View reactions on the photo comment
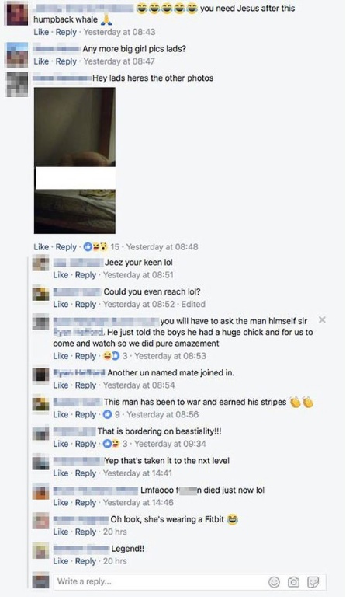 click(101, 247)
